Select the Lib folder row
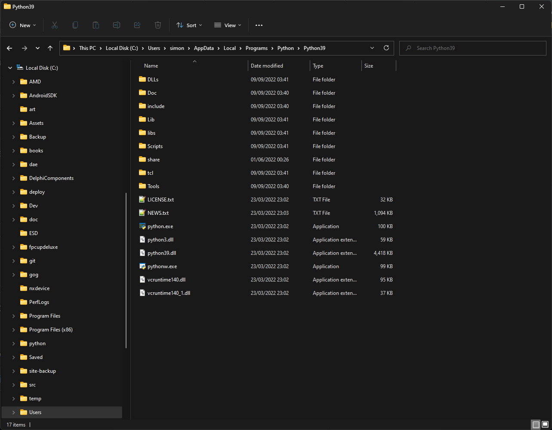 [266, 120]
